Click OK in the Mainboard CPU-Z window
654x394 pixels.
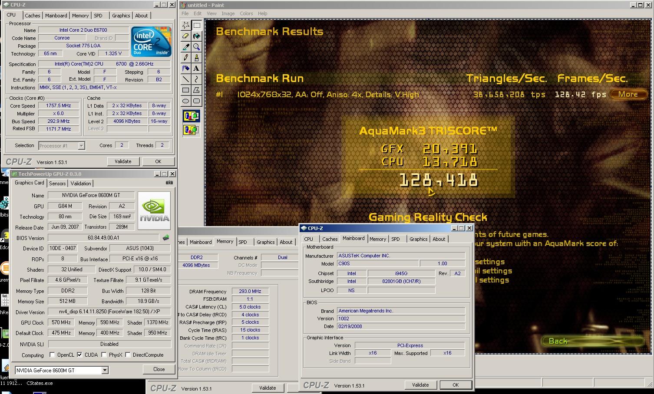[456, 385]
